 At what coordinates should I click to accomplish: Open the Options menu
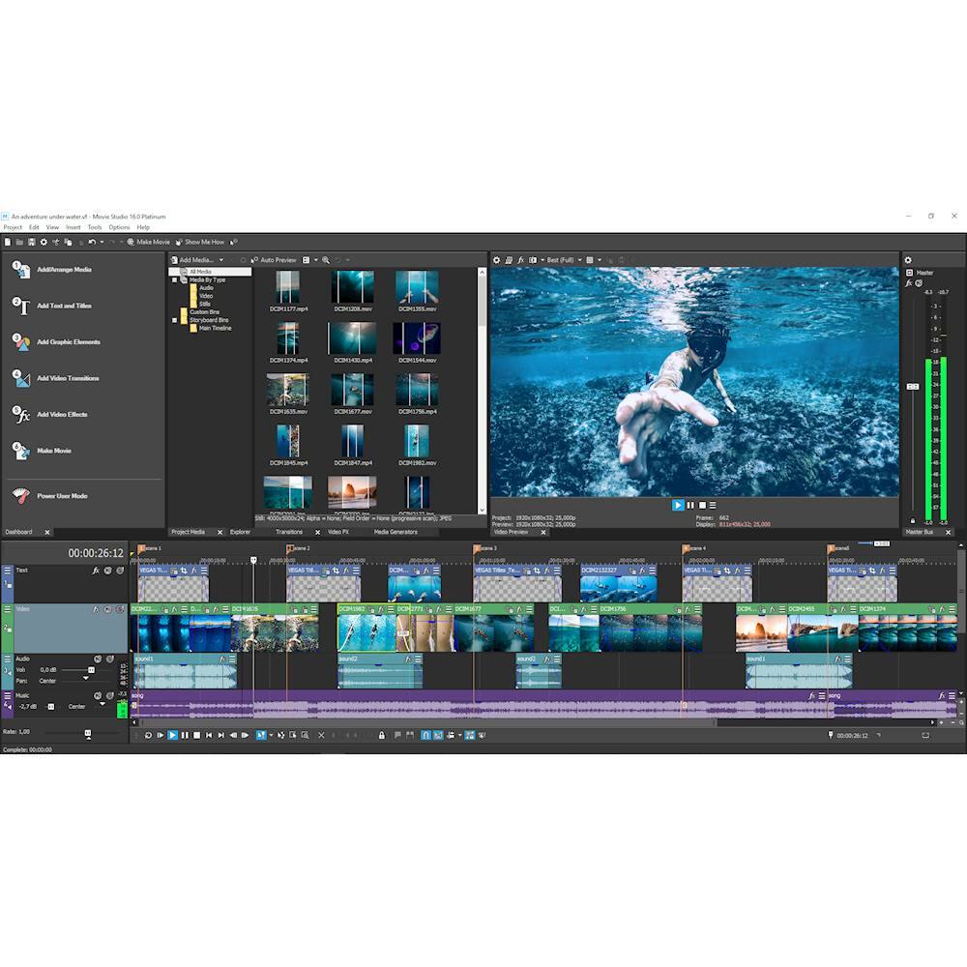119,226
